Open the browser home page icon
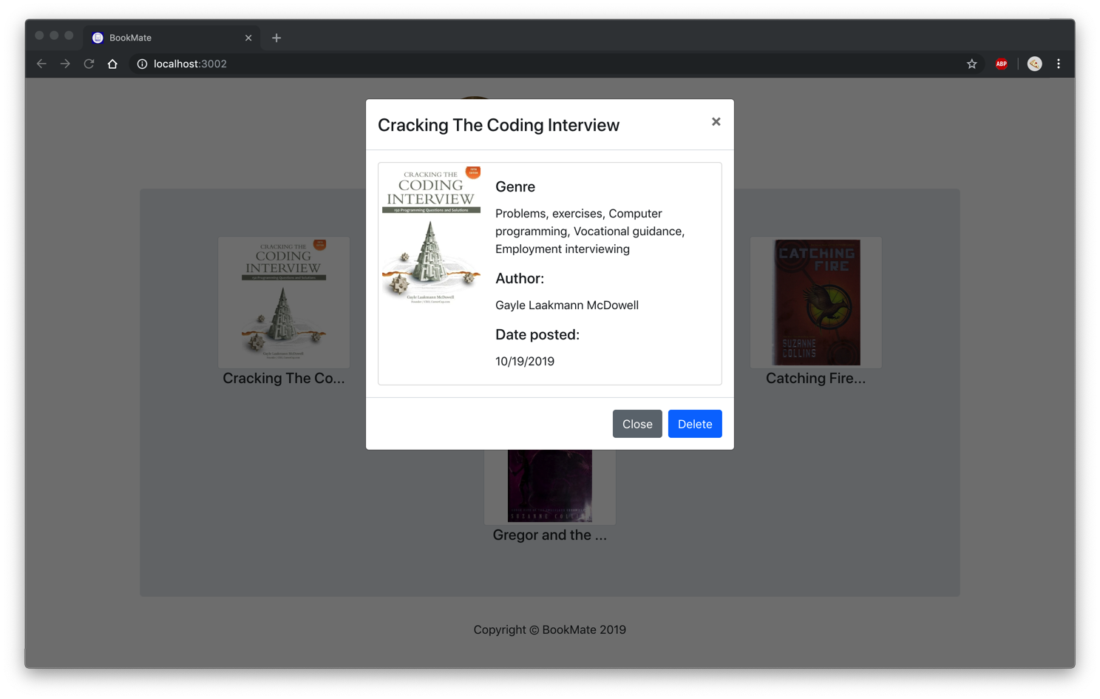This screenshot has height=699, width=1100. (x=112, y=64)
